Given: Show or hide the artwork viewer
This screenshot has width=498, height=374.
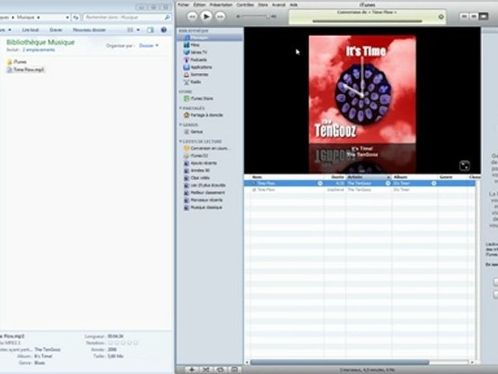Looking at the screenshot, I should (234, 369).
